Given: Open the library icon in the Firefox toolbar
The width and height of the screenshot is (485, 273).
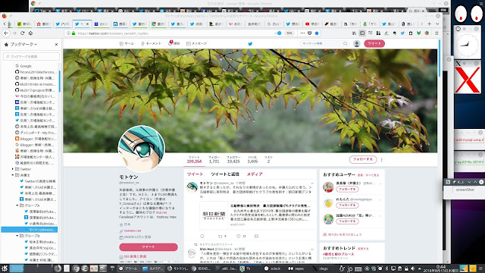Looking at the screenshot, I should pyautogui.click(x=354, y=33).
